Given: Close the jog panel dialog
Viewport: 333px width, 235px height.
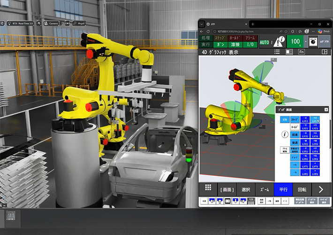Looking at the screenshot, I should tap(326, 110).
